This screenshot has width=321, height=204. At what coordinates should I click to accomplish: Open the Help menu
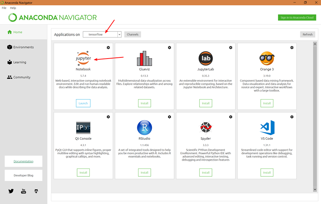point(13,8)
